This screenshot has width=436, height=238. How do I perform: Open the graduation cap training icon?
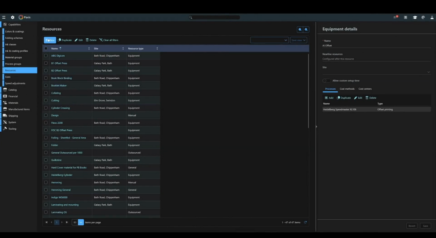tap(415, 17)
